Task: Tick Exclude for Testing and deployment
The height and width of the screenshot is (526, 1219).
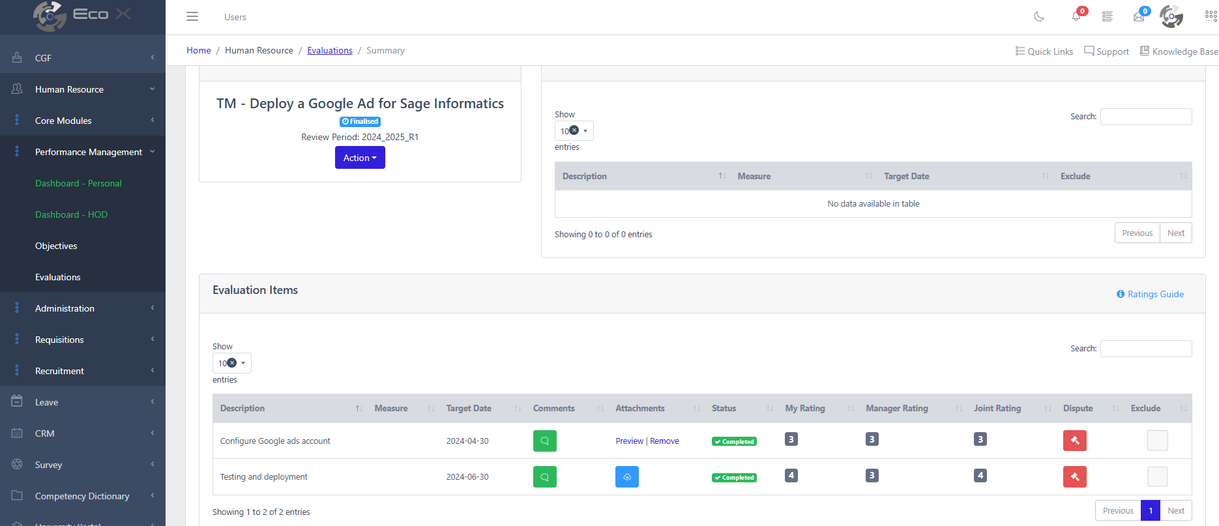Action: [1158, 476]
